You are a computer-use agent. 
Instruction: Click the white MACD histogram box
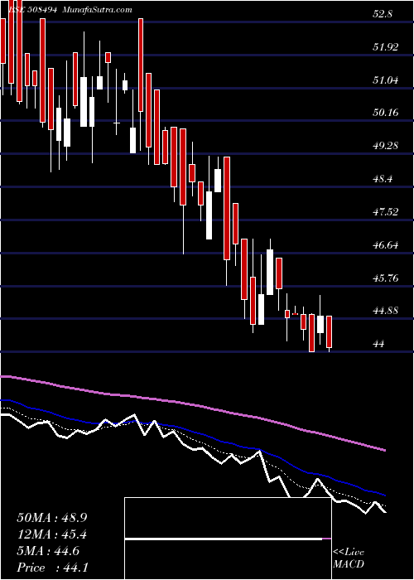click(x=228, y=539)
